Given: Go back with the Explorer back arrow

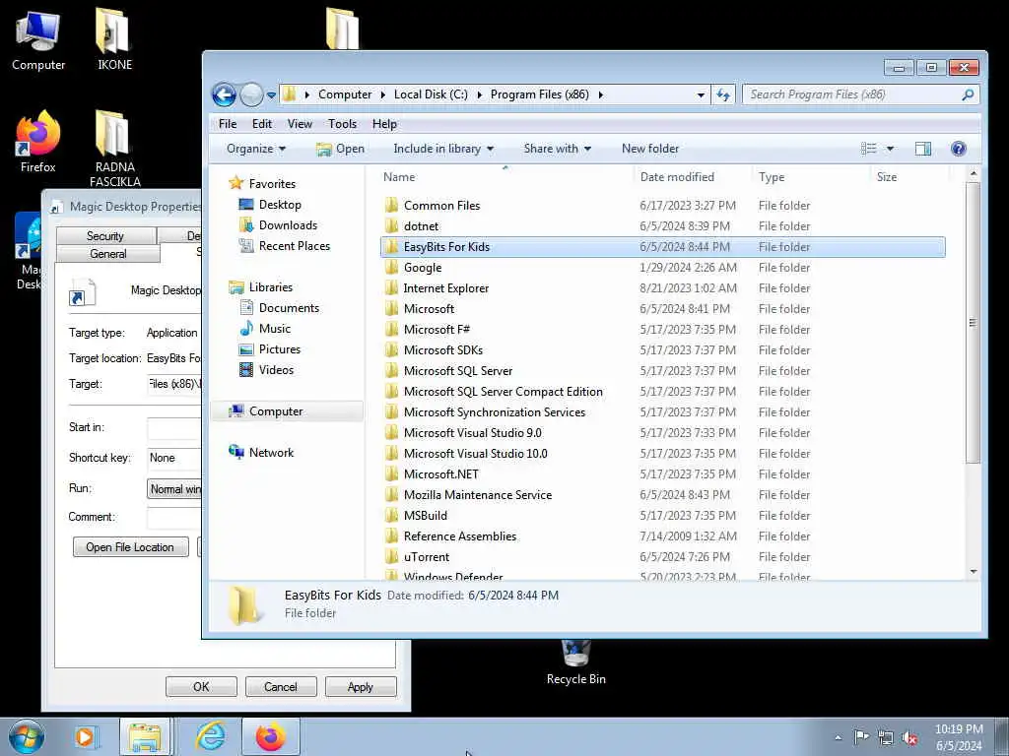Looking at the screenshot, I should pos(224,95).
